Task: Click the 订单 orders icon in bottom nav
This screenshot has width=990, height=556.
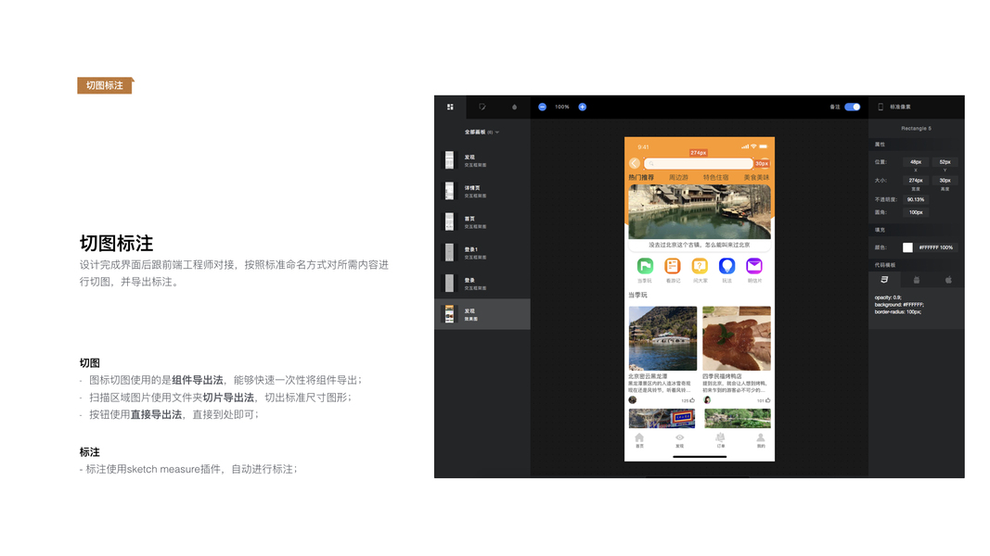Action: tap(720, 437)
